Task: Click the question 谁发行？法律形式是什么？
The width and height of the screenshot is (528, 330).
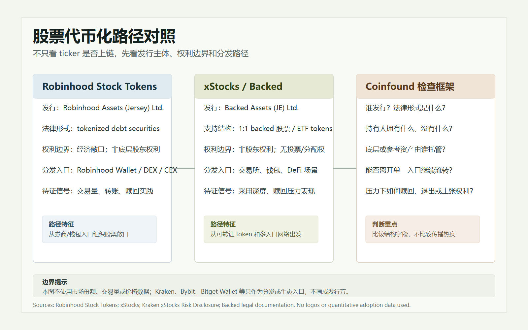Action: point(406,108)
